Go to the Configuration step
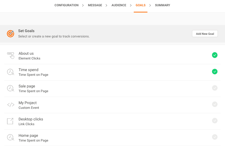 pyautogui.click(x=67, y=5)
